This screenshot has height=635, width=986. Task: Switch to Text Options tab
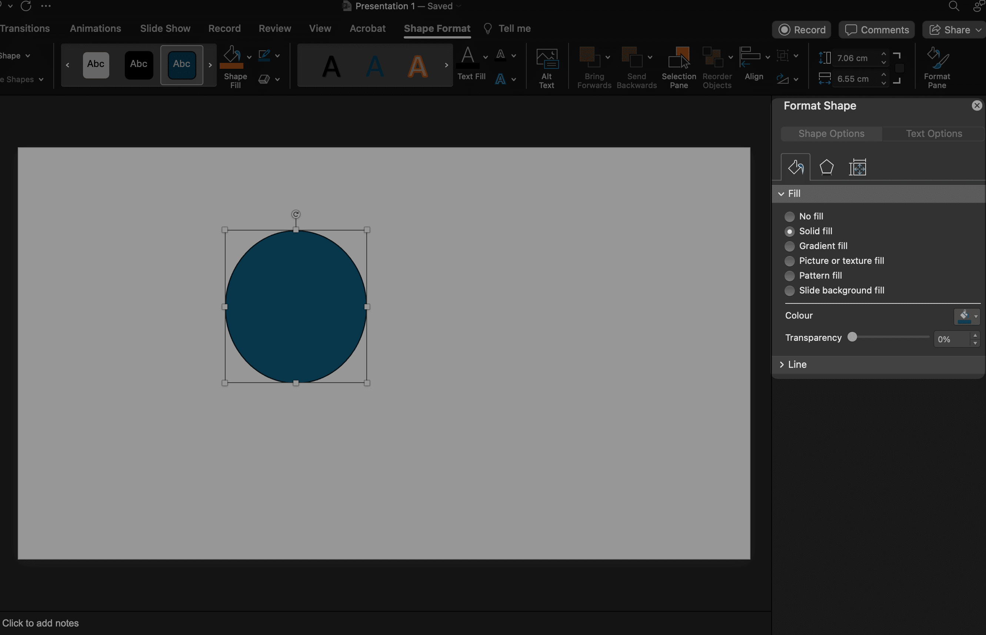click(933, 134)
